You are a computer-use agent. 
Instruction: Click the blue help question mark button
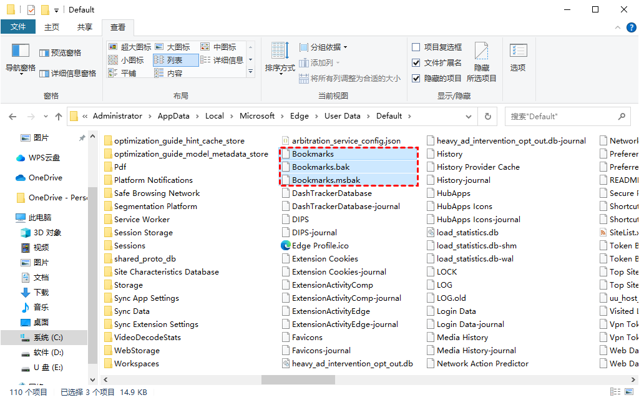pyautogui.click(x=631, y=27)
